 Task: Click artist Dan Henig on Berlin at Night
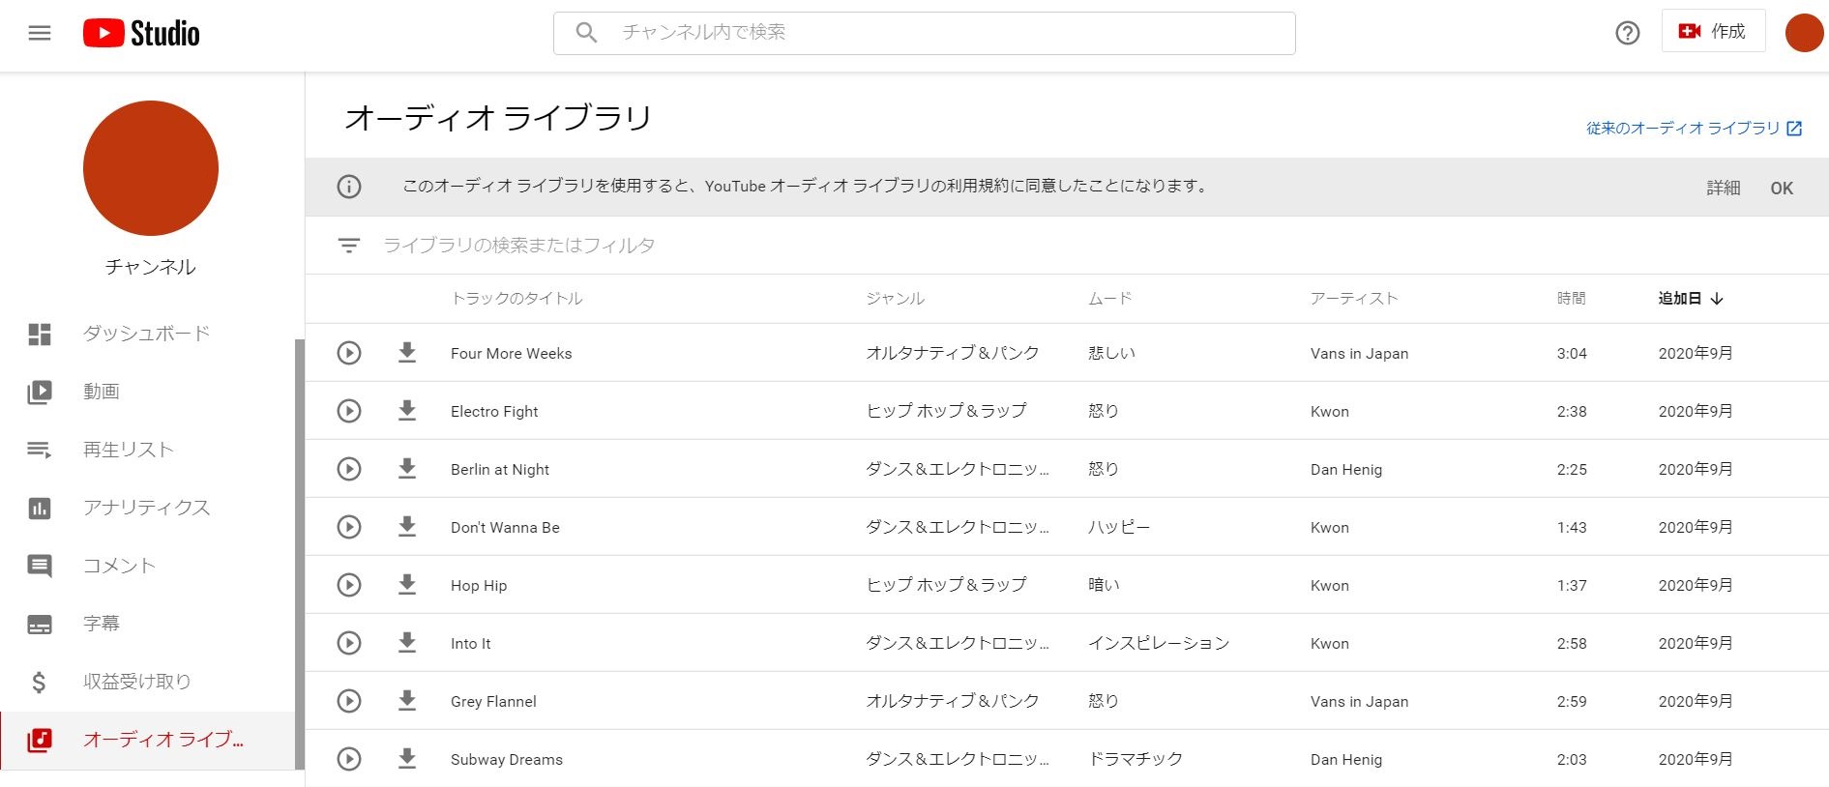pos(1346,470)
